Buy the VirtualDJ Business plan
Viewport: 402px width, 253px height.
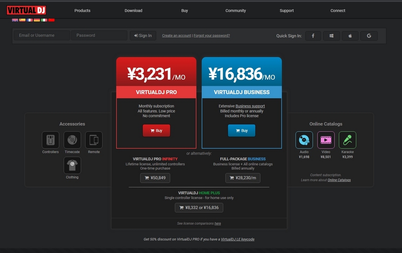242,131
